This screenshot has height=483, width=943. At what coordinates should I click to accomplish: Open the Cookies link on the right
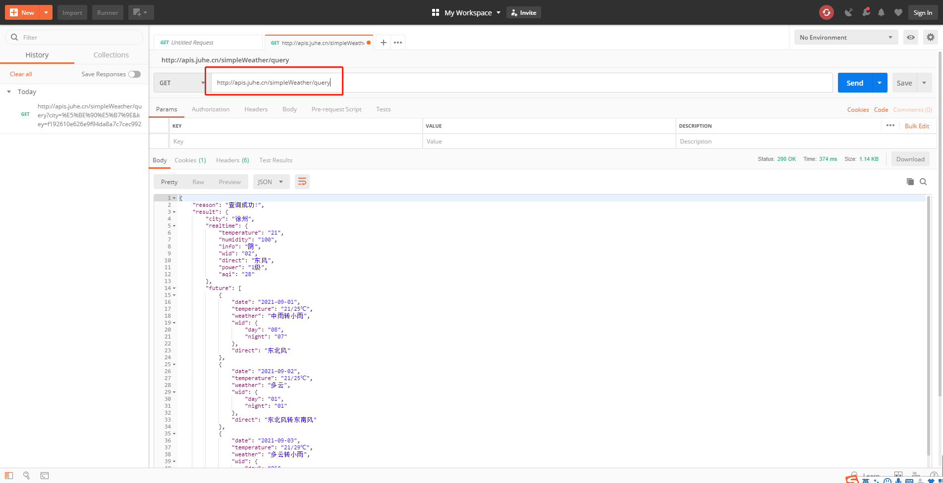(858, 110)
